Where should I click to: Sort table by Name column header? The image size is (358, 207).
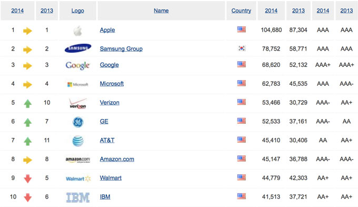tap(161, 11)
